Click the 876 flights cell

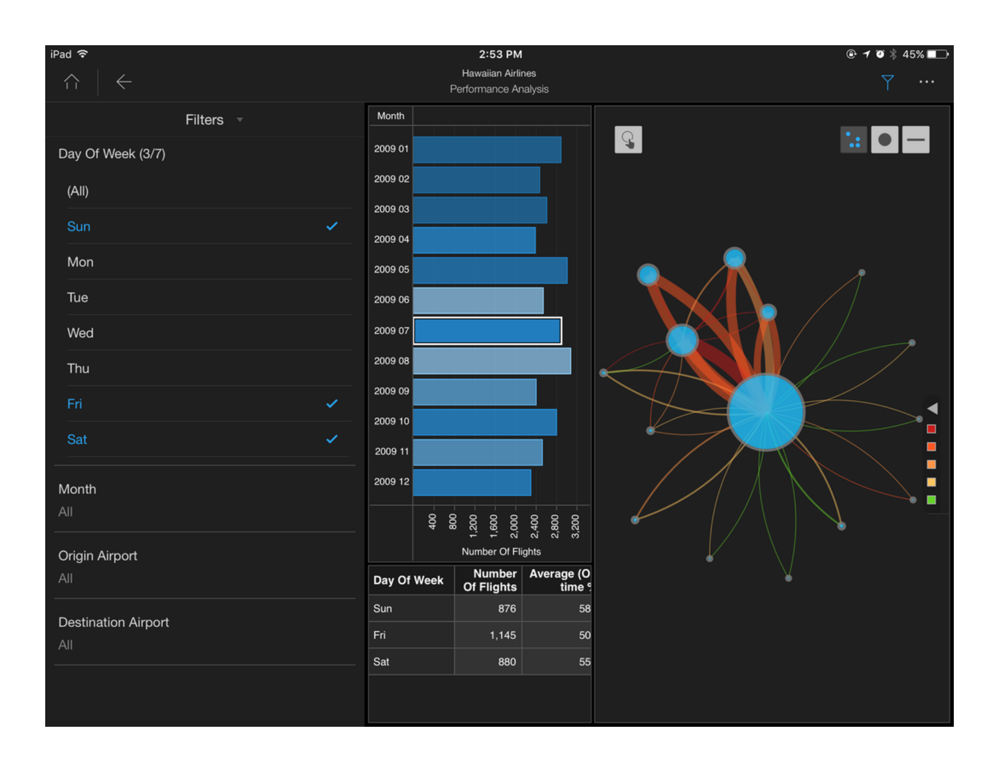coord(489,609)
